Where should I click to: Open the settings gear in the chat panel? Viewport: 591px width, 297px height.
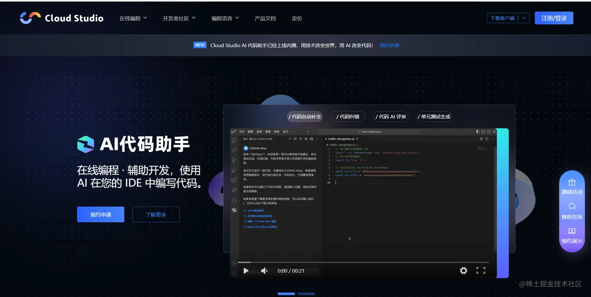point(311,139)
